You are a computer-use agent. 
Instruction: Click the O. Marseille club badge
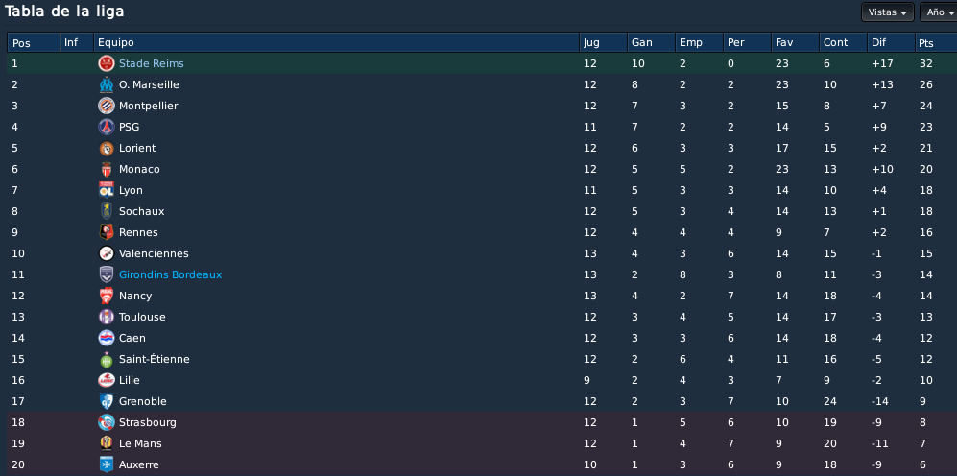click(107, 84)
